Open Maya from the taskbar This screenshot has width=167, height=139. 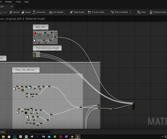coord(26,136)
